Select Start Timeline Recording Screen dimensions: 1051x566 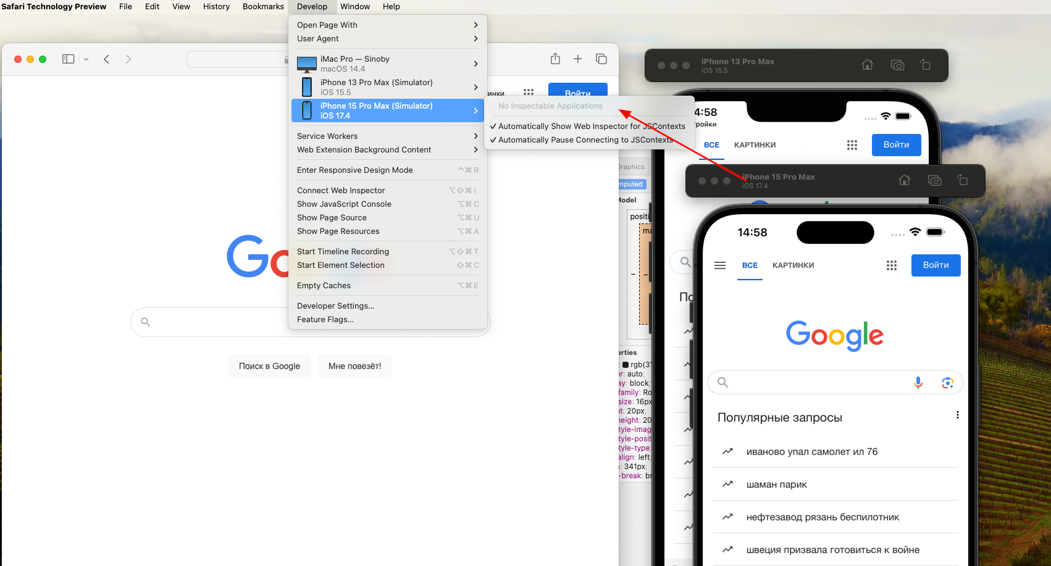[388, 251]
